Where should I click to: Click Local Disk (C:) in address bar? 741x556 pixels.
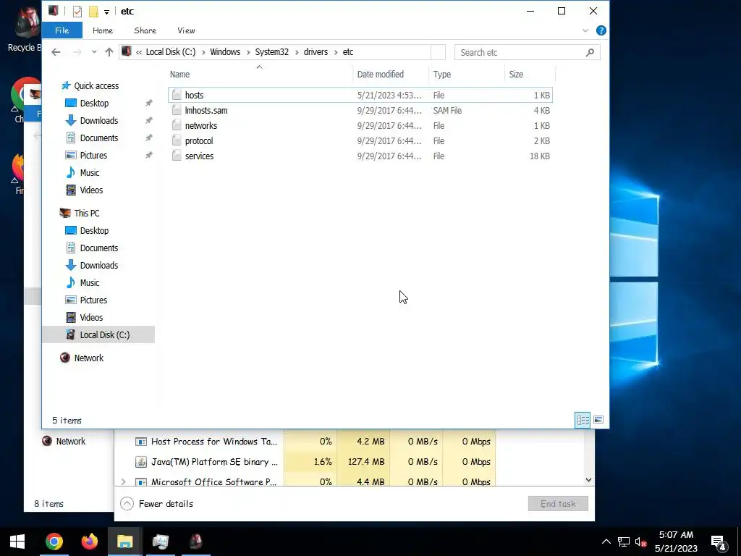click(170, 52)
